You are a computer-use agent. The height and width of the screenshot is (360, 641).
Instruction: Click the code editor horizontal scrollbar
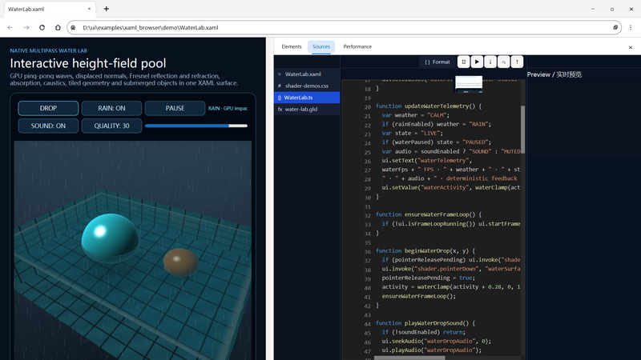[x=409, y=358]
